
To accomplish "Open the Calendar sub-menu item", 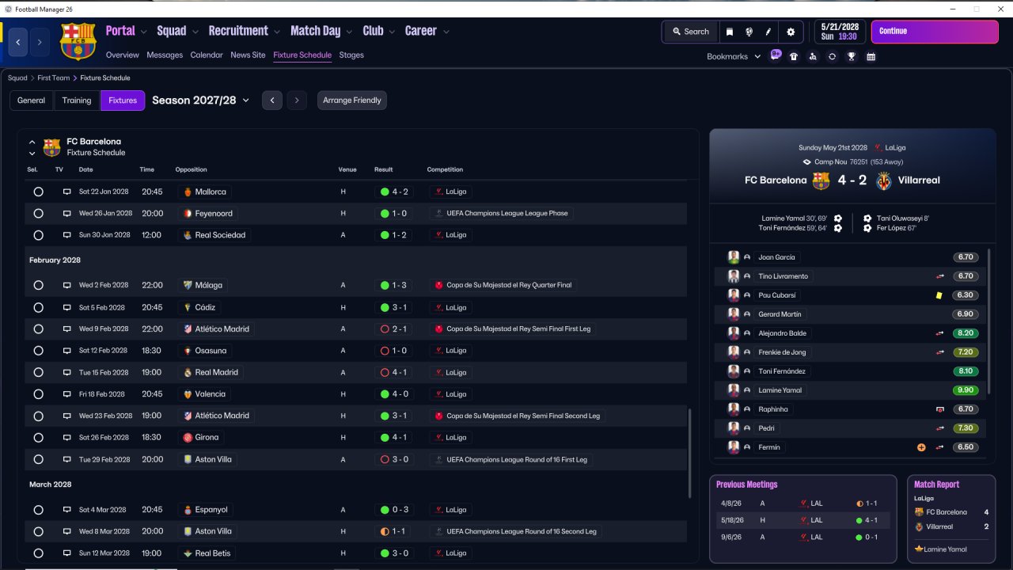I will coord(207,55).
